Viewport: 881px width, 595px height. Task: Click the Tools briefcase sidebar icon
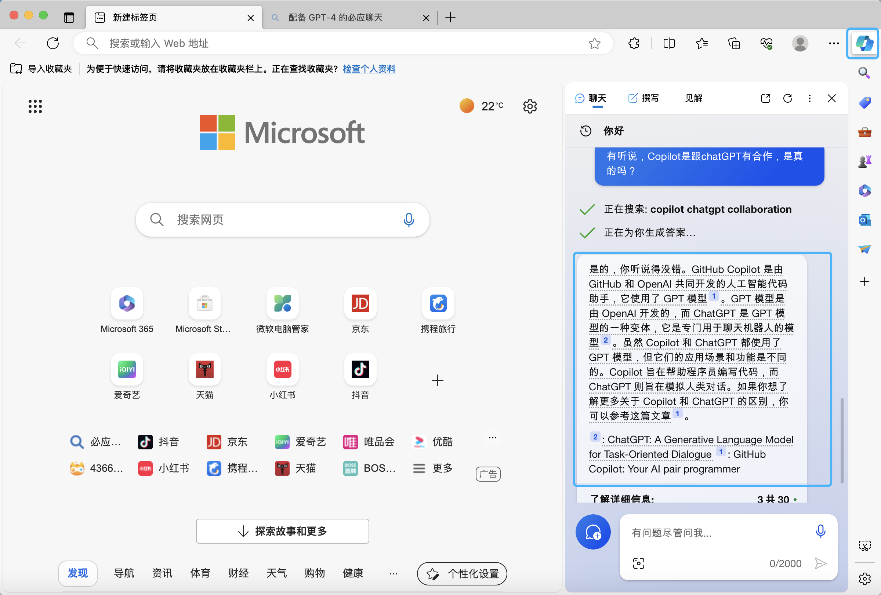[x=864, y=132]
